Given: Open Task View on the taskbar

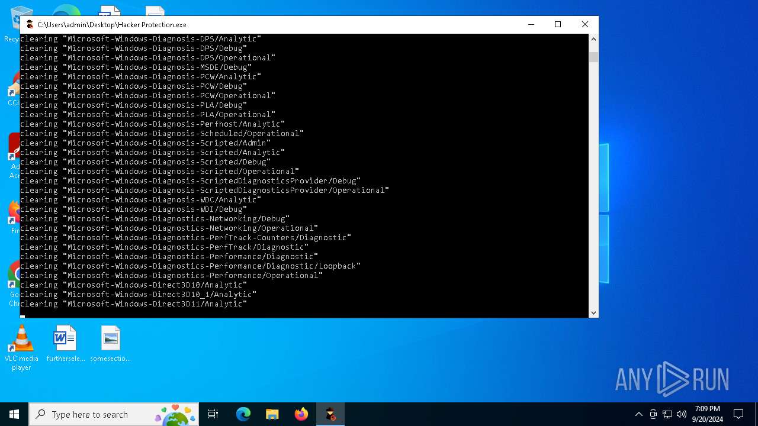Looking at the screenshot, I should click(x=213, y=414).
